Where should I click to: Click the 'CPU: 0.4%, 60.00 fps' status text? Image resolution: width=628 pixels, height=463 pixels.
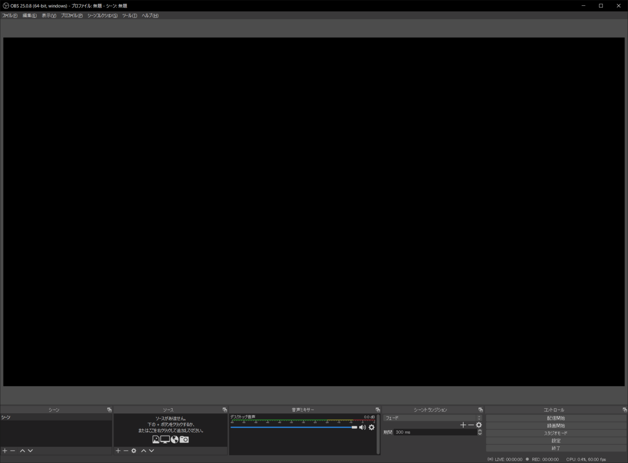[586, 459]
